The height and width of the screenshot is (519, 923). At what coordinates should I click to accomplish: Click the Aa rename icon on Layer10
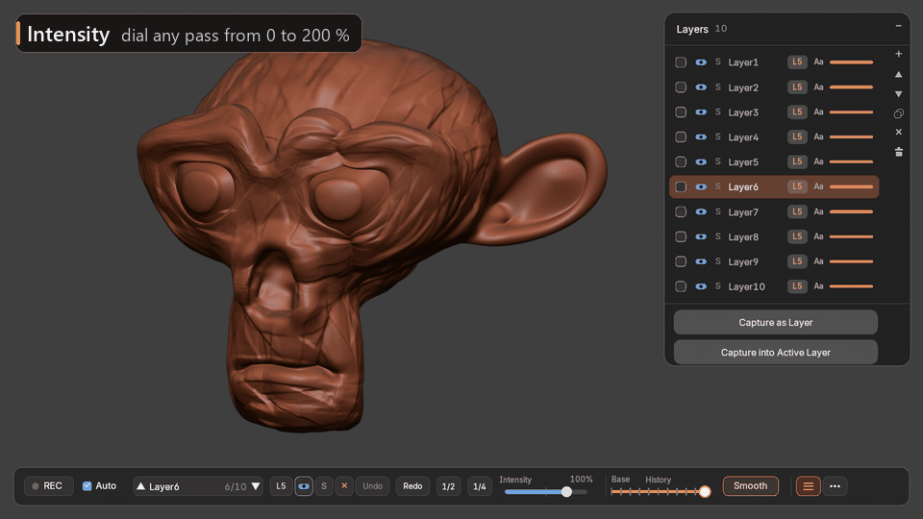818,286
